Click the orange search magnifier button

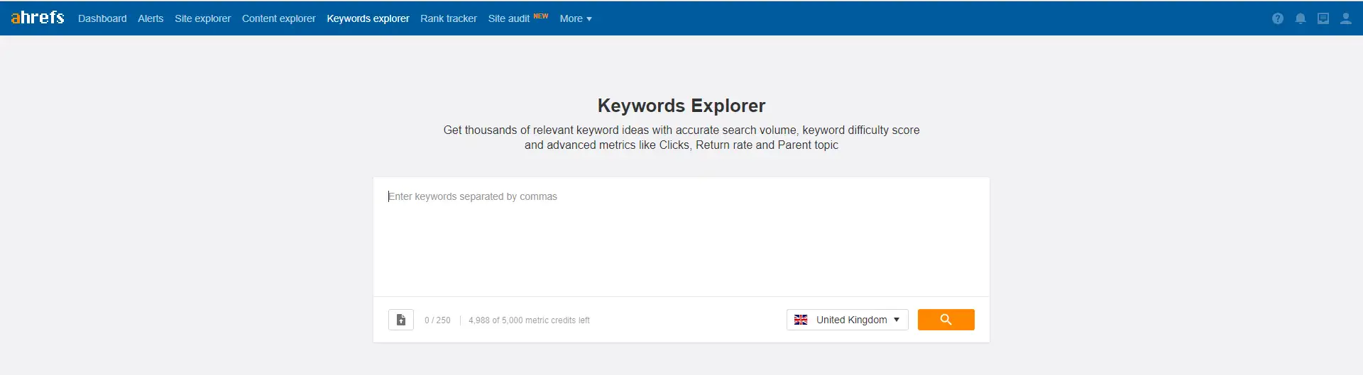[x=946, y=320]
